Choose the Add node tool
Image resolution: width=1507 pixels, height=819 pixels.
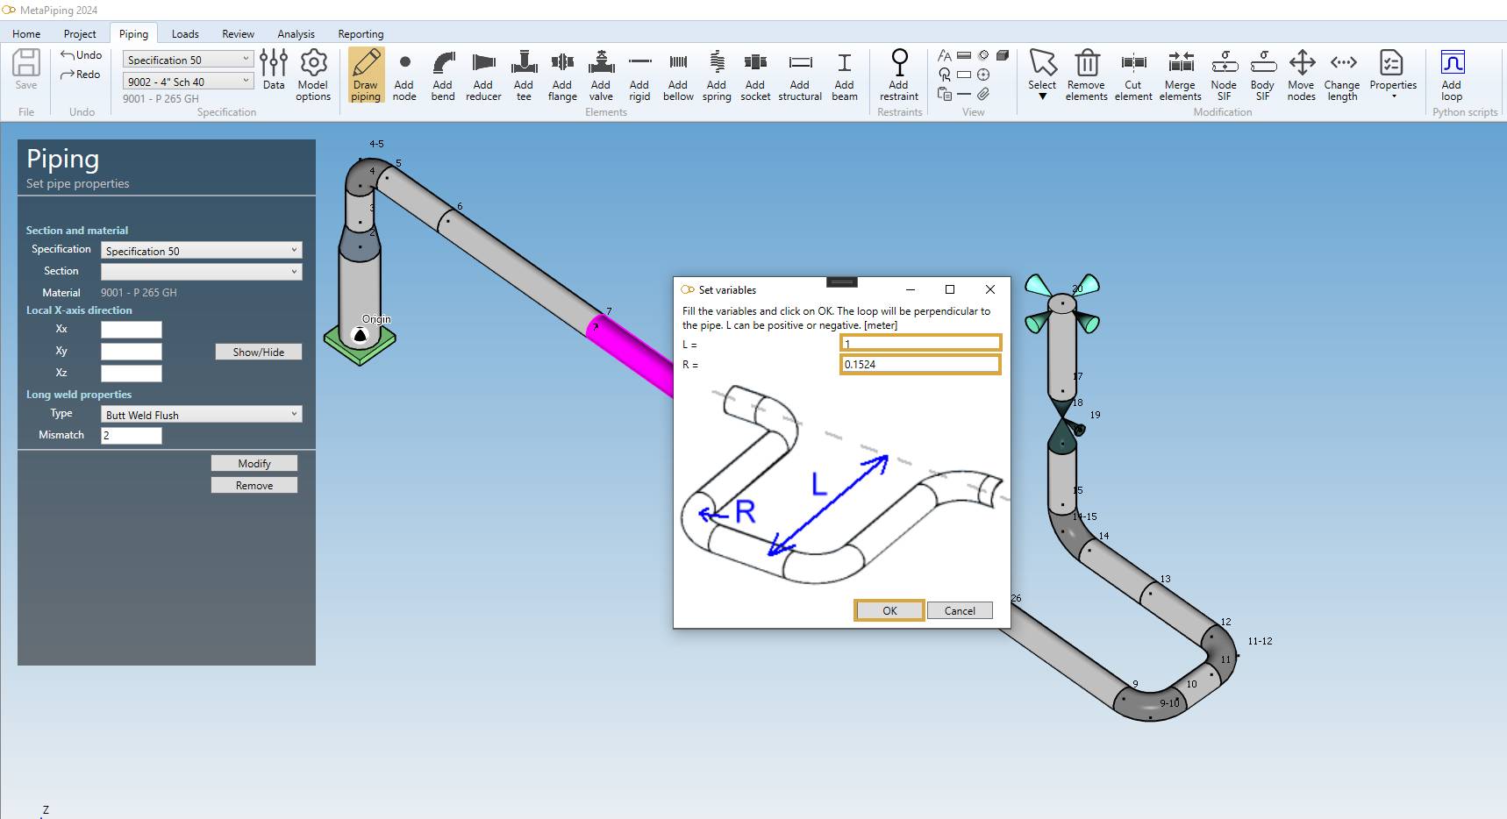click(x=404, y=75)
